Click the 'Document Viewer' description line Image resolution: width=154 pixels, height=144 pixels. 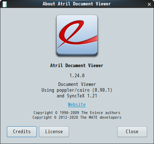(77, 84)
